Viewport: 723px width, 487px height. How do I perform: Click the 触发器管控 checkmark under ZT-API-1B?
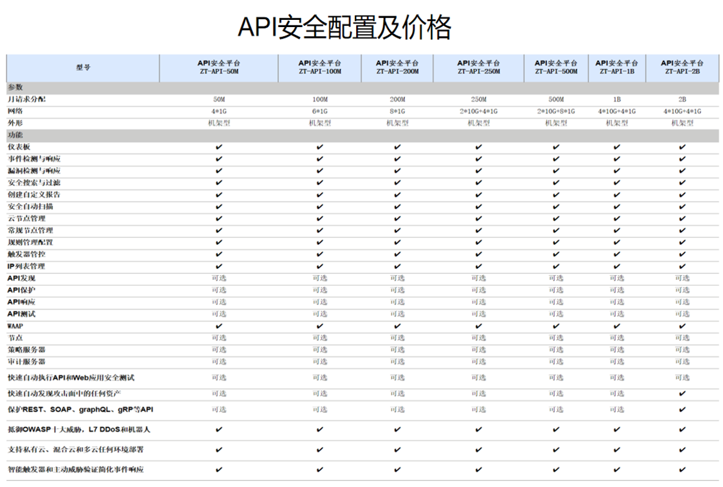pyautogui.click(x=616, y=254)
